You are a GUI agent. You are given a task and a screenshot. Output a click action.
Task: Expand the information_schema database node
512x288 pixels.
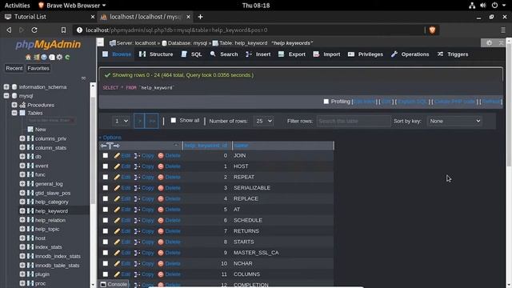click(6, 87)
